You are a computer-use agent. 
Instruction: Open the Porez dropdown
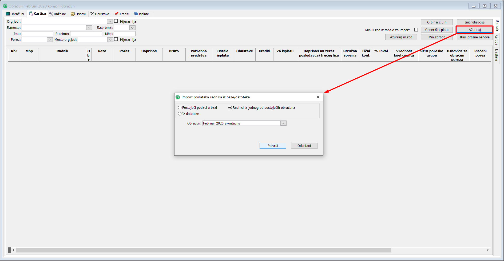[50, 40]
